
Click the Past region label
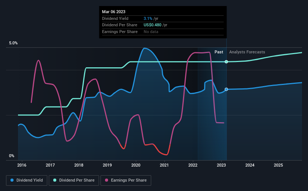point(219,52)
